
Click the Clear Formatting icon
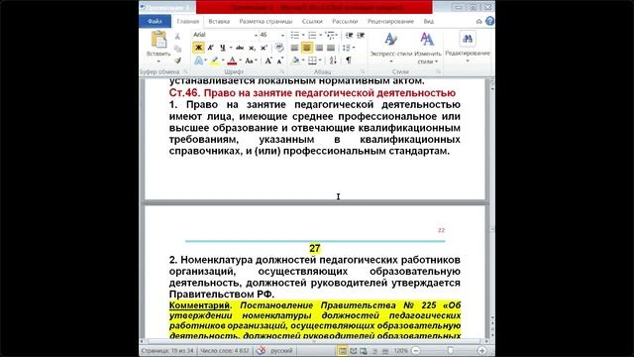tap(279, 48)
